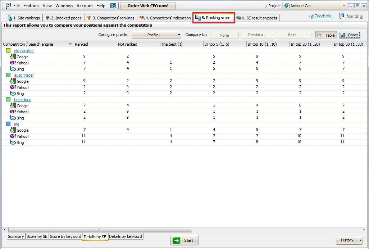Screen dimensions: 369x249
Task: Switch to 3. Competitors' rankings tab
Action: click(x=111, y=18)
